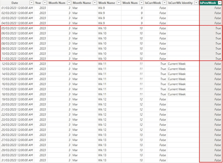223x163 pixels.
Task: Click date cell 23/03/2023 12:00:00 AM
Action: tap(17, 120)
